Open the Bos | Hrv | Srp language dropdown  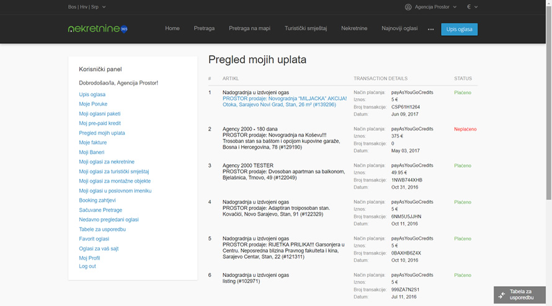(87, 7)
